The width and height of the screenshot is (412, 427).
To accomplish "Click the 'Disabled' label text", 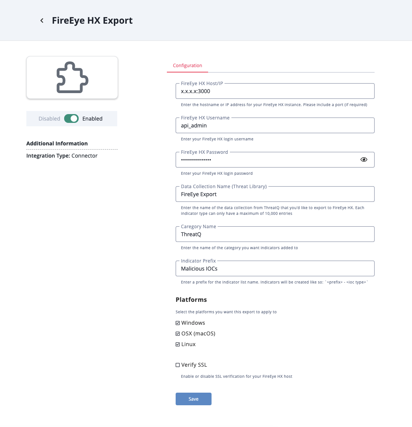I will click(49, 119).
